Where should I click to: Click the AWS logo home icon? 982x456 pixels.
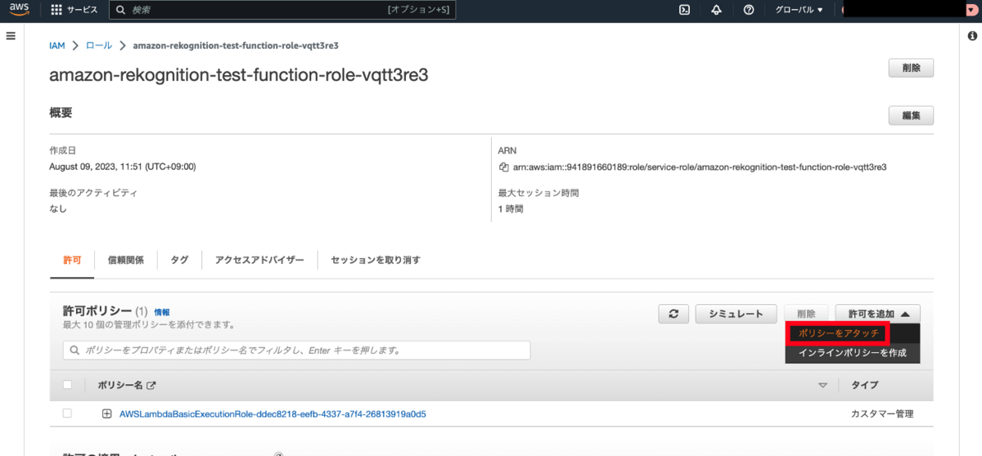20,10
